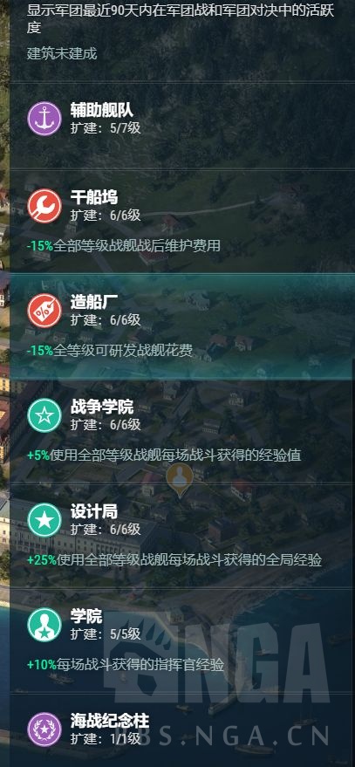
Task: Click the +10% 指挥官经验 bonus description
Action: (x=126, y=665)
